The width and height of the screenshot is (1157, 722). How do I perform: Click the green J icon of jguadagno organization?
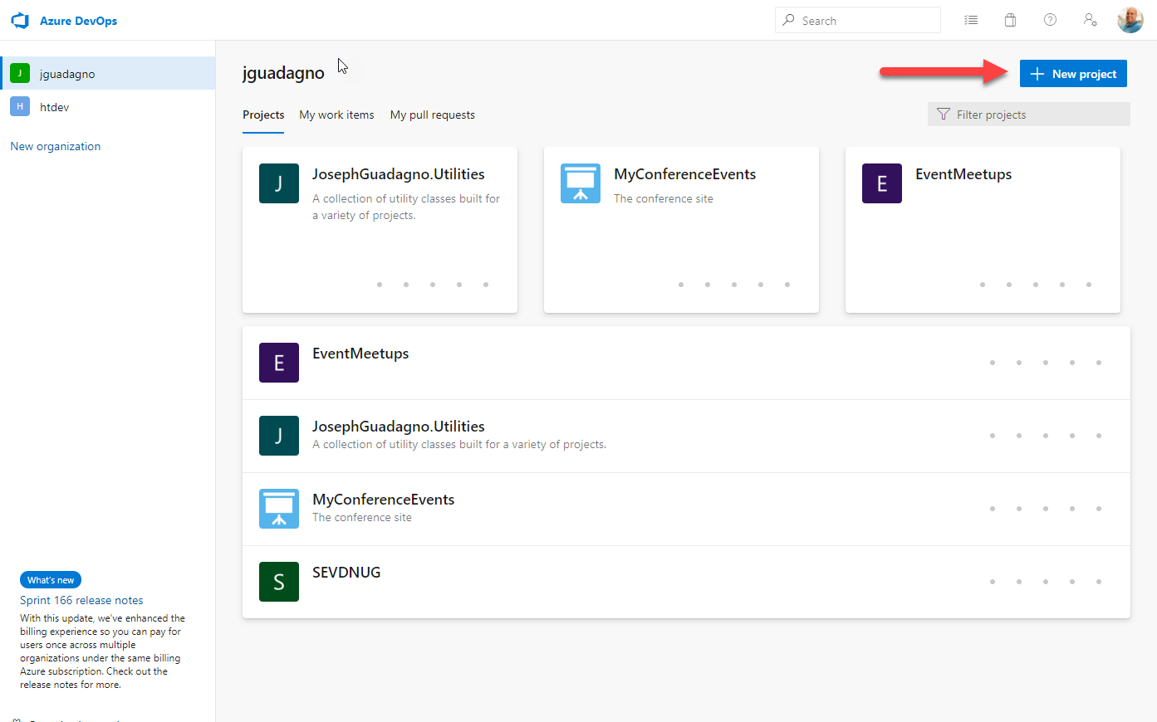[x=20, y=73]
